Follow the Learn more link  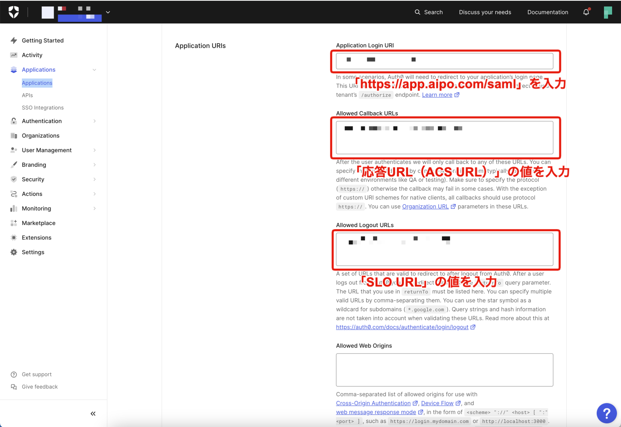pyautogui.click(x=437, y=95)
